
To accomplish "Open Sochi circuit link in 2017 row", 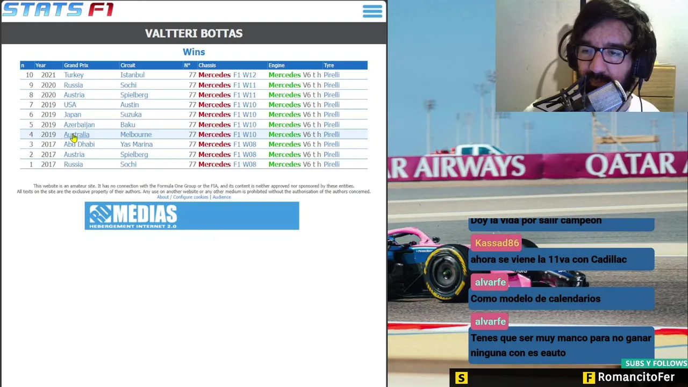I will (128, 164).
